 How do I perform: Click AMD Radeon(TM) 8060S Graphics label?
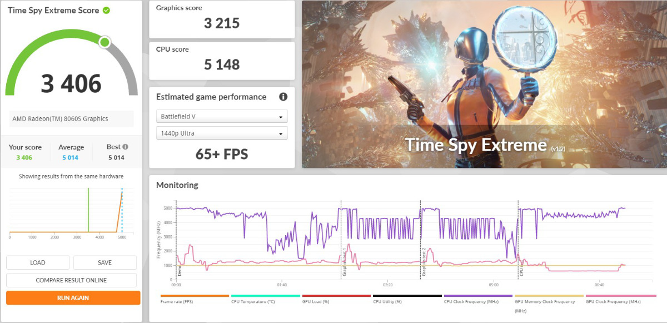tap(60, 118)
